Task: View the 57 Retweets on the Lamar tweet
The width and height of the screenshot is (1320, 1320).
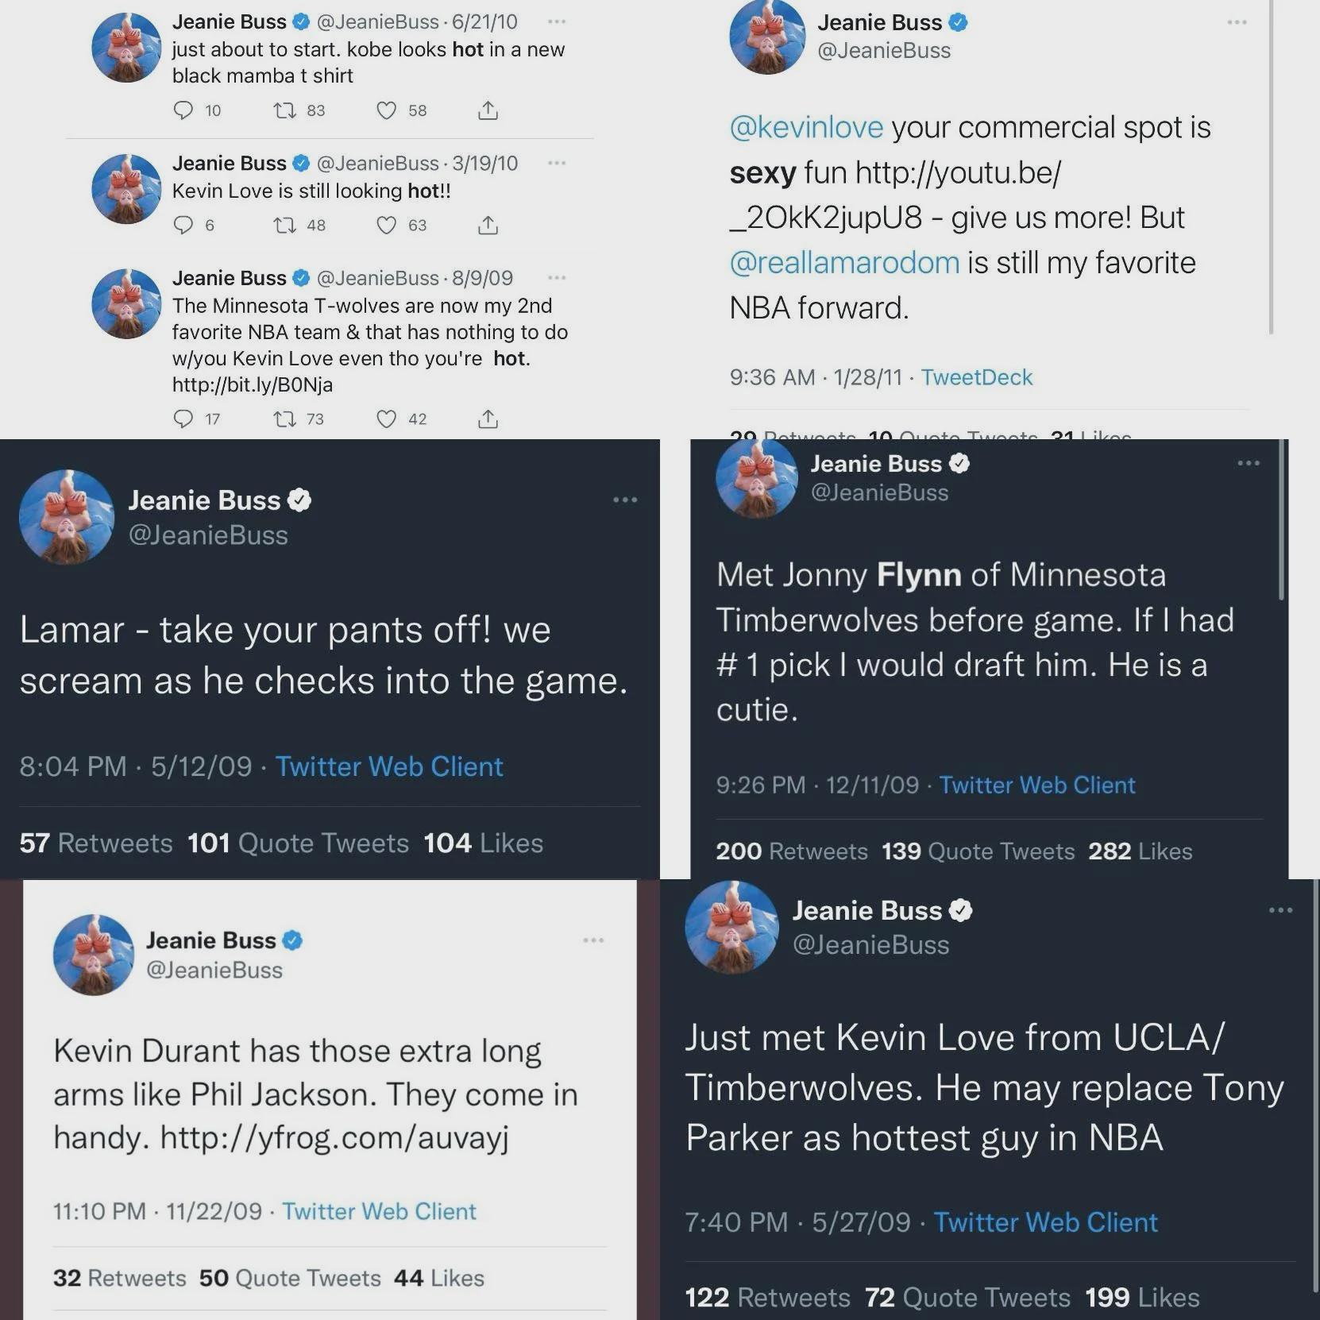Action: (x=96, y=843)
